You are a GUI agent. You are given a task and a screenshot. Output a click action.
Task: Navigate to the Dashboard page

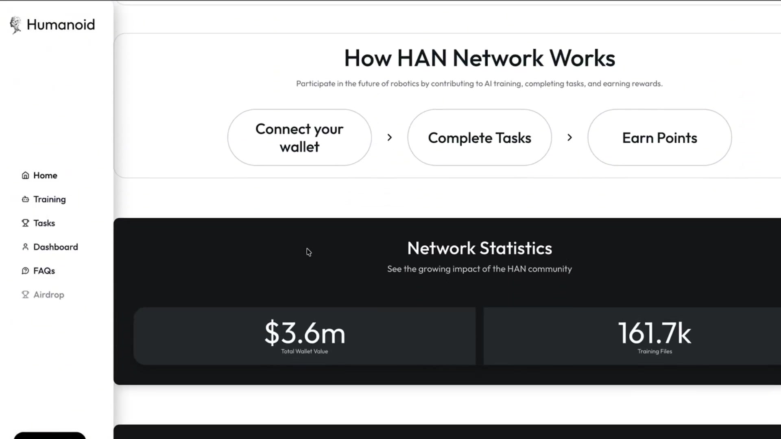point(56,247)
